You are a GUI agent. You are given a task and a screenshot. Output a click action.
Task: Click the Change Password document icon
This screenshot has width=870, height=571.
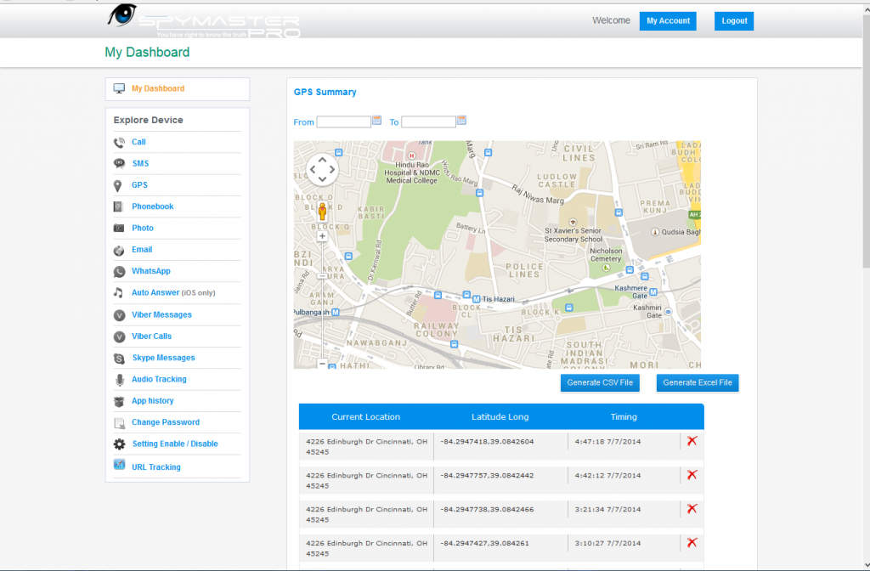(119, 423)
